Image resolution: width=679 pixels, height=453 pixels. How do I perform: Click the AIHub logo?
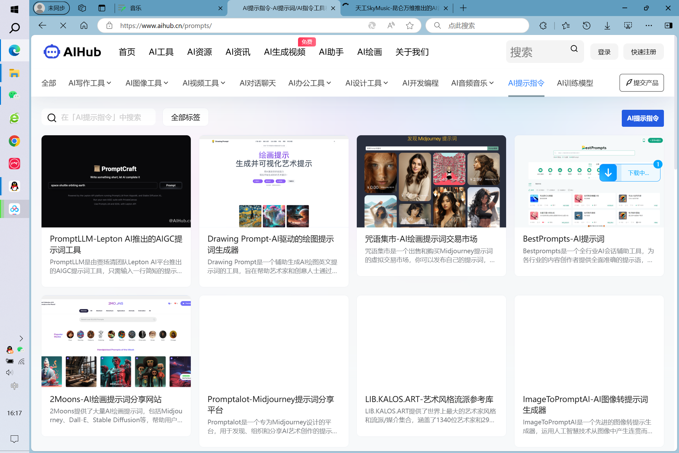click(72, 52)
